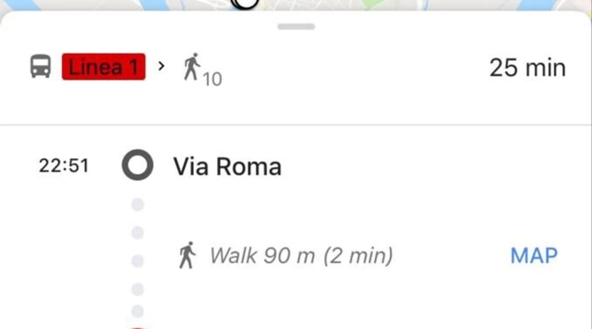Select the Walk 90 m (2 min) step
The image size is (592, 329).
point(301,256)
